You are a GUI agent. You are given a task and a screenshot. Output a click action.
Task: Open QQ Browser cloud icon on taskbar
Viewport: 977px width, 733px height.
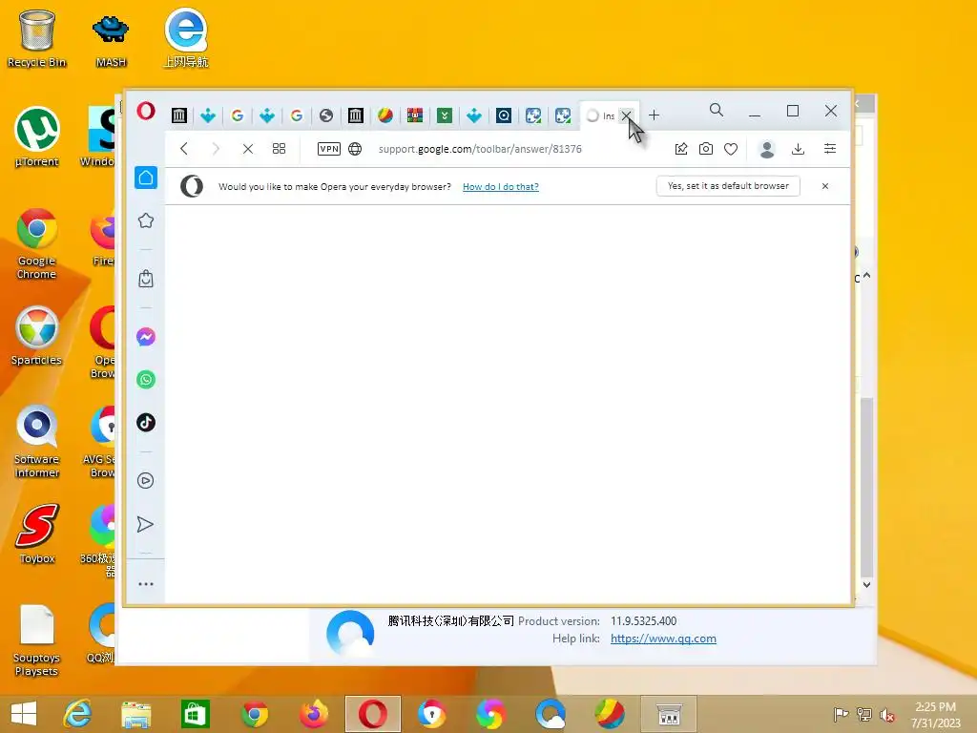pyautogui.click(x=551, y=714)
